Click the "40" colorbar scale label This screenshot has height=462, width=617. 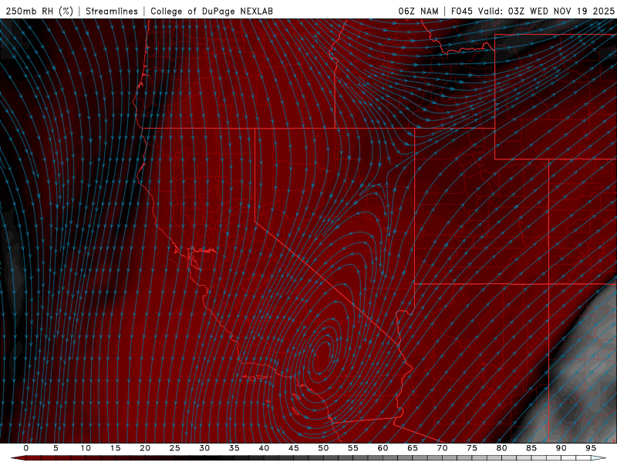[264, 448]
